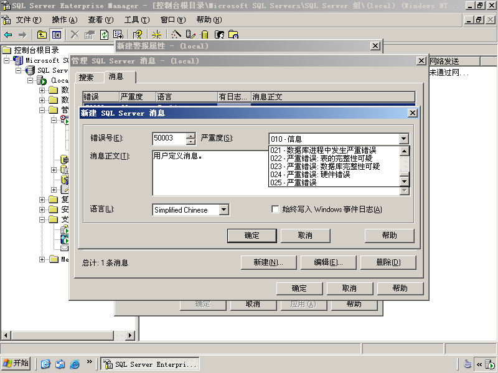Click the export list toolbar icon
This screenshot has height=373, width=498.
(118, 35)
